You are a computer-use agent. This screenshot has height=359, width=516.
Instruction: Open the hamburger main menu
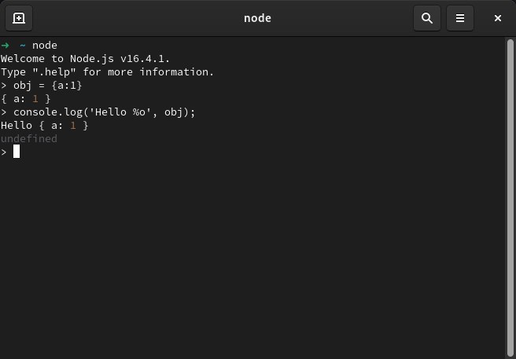[x=459, y=18]
